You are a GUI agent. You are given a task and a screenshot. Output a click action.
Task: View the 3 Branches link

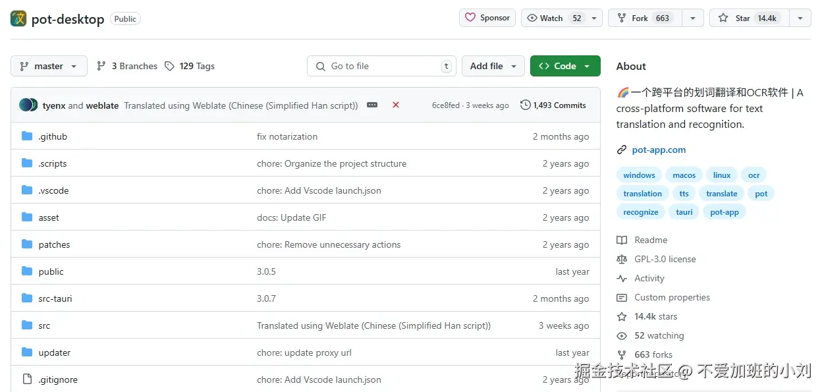point(127,66)
